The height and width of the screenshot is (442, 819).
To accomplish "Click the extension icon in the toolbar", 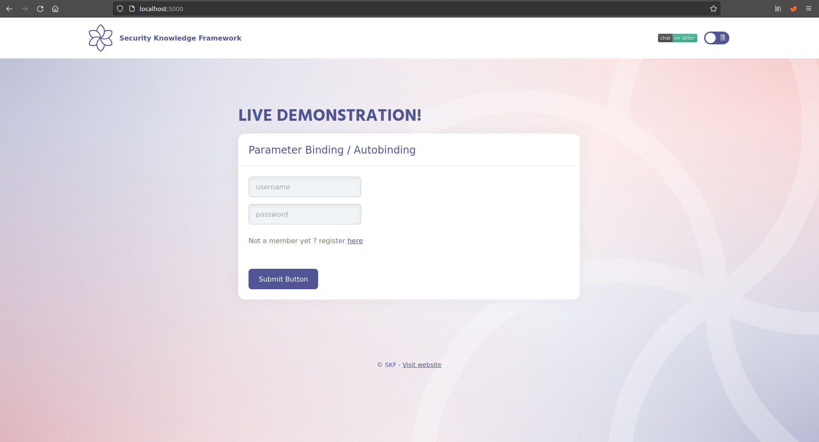I will 793,9.
